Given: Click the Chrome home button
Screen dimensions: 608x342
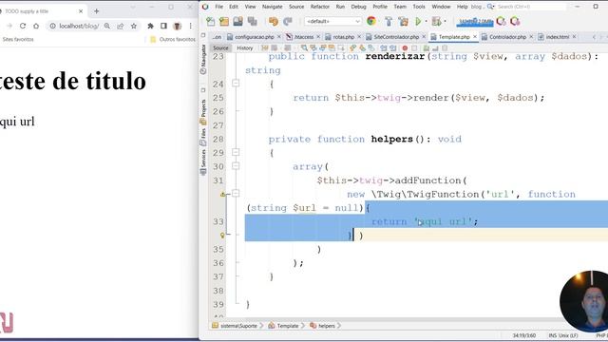Looking at the screenshot, I should point(36,26).
